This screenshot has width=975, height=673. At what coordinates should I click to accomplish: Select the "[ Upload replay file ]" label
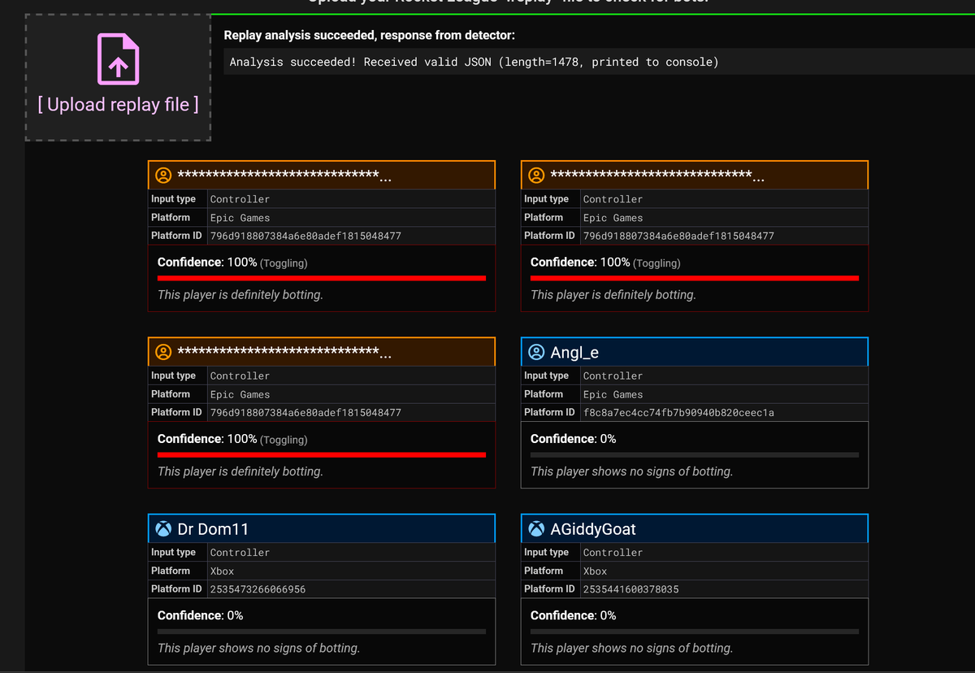118,104
